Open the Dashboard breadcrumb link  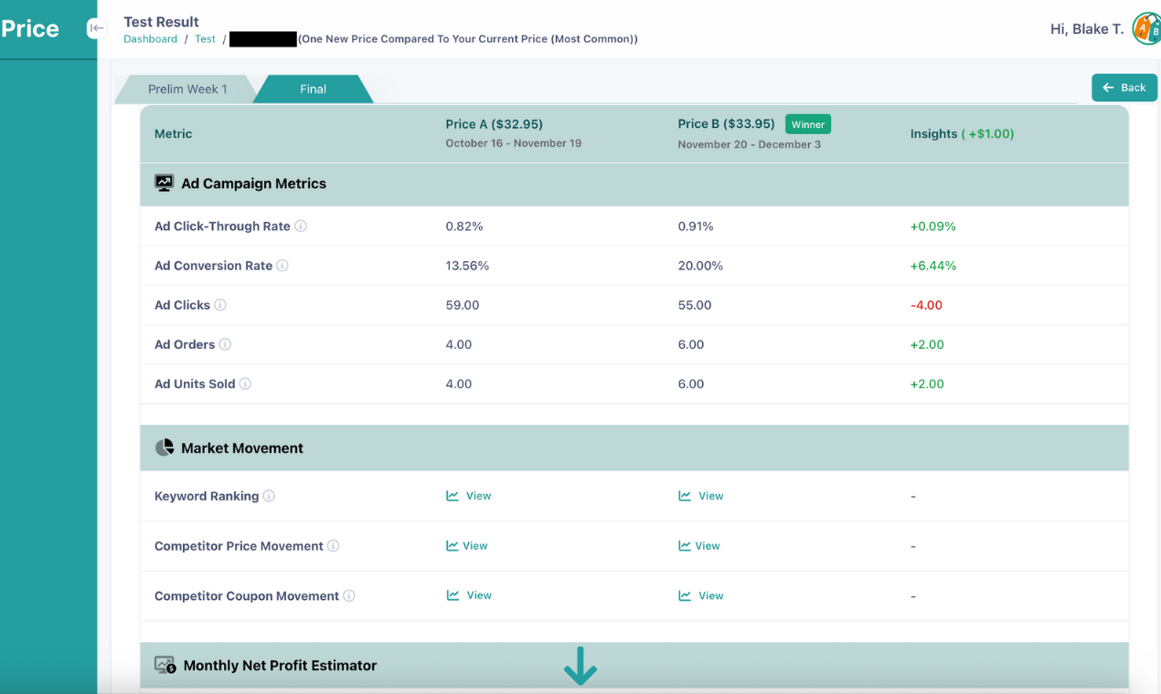(x=150, y=39)
